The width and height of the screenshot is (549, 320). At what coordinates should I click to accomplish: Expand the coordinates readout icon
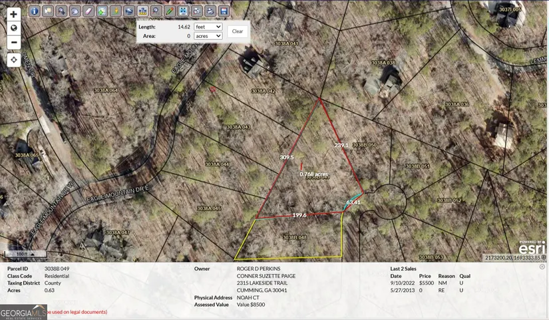[544, 257]
